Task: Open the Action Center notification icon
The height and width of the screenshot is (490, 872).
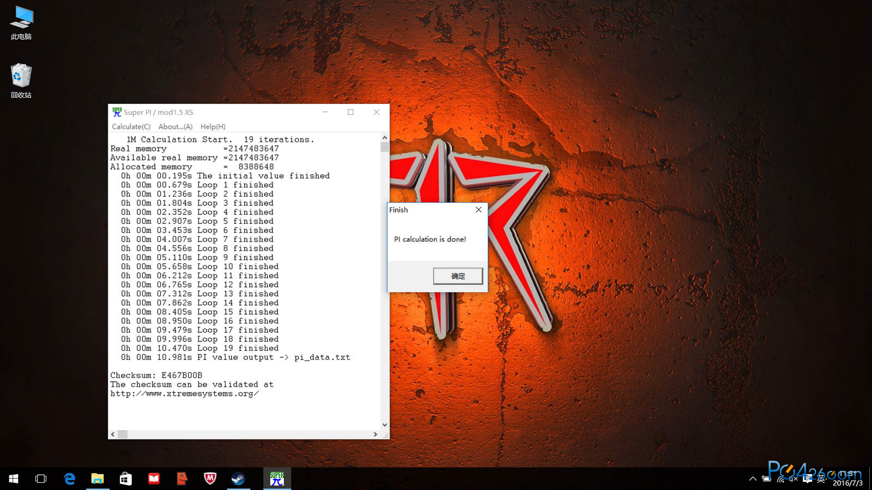Action: (x=807, y=479)
